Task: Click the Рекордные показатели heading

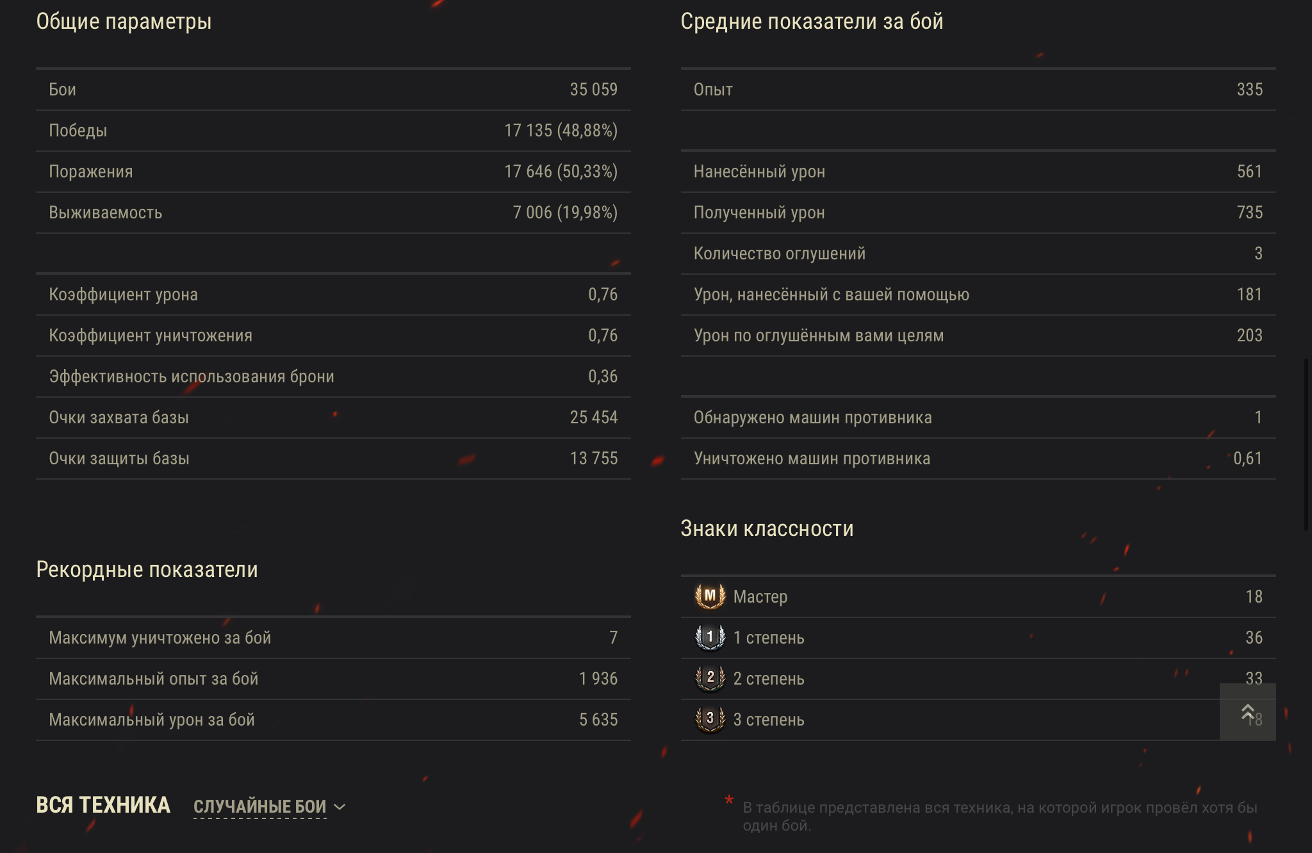Action: click(147, 570)
